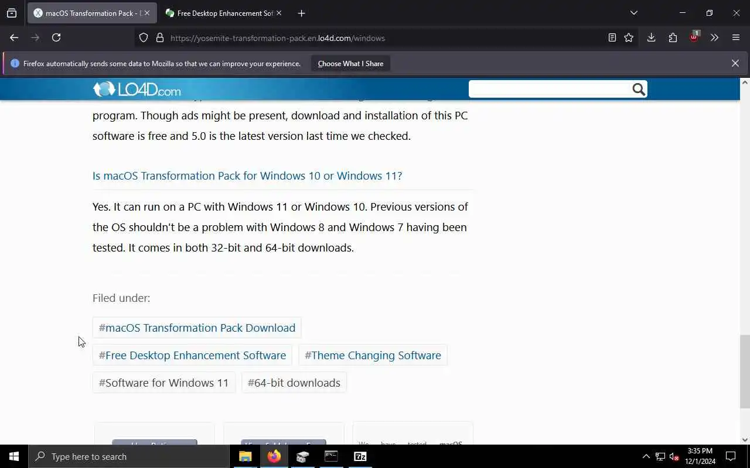Open Firefox application hamburger menu

click(x=736, y=37)
